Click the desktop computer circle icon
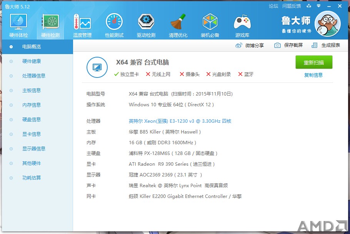This screenshot has height=234, width=350. [97, 67]
